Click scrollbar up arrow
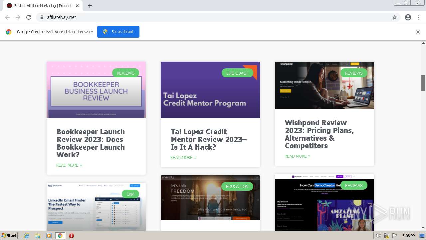This screenshot has height=240, width=426. point(423,43)
